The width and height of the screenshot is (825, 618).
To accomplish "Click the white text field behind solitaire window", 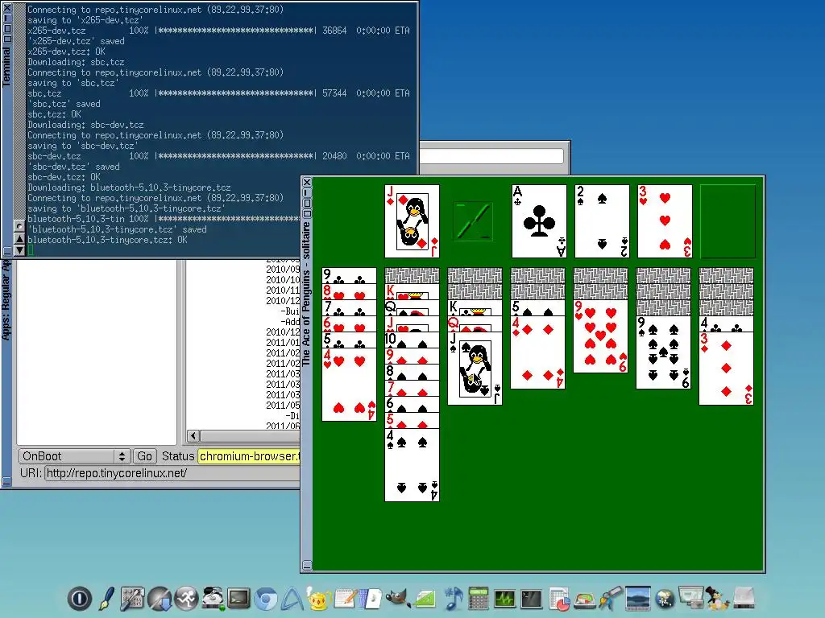I will pos(491,155).
